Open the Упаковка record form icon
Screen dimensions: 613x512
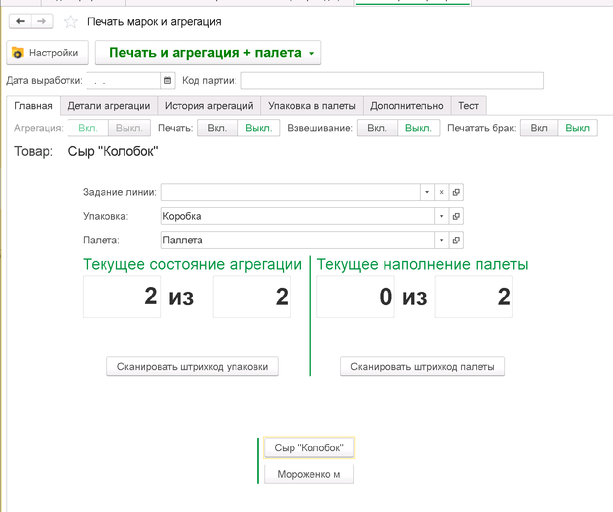[x=456, y=216]
